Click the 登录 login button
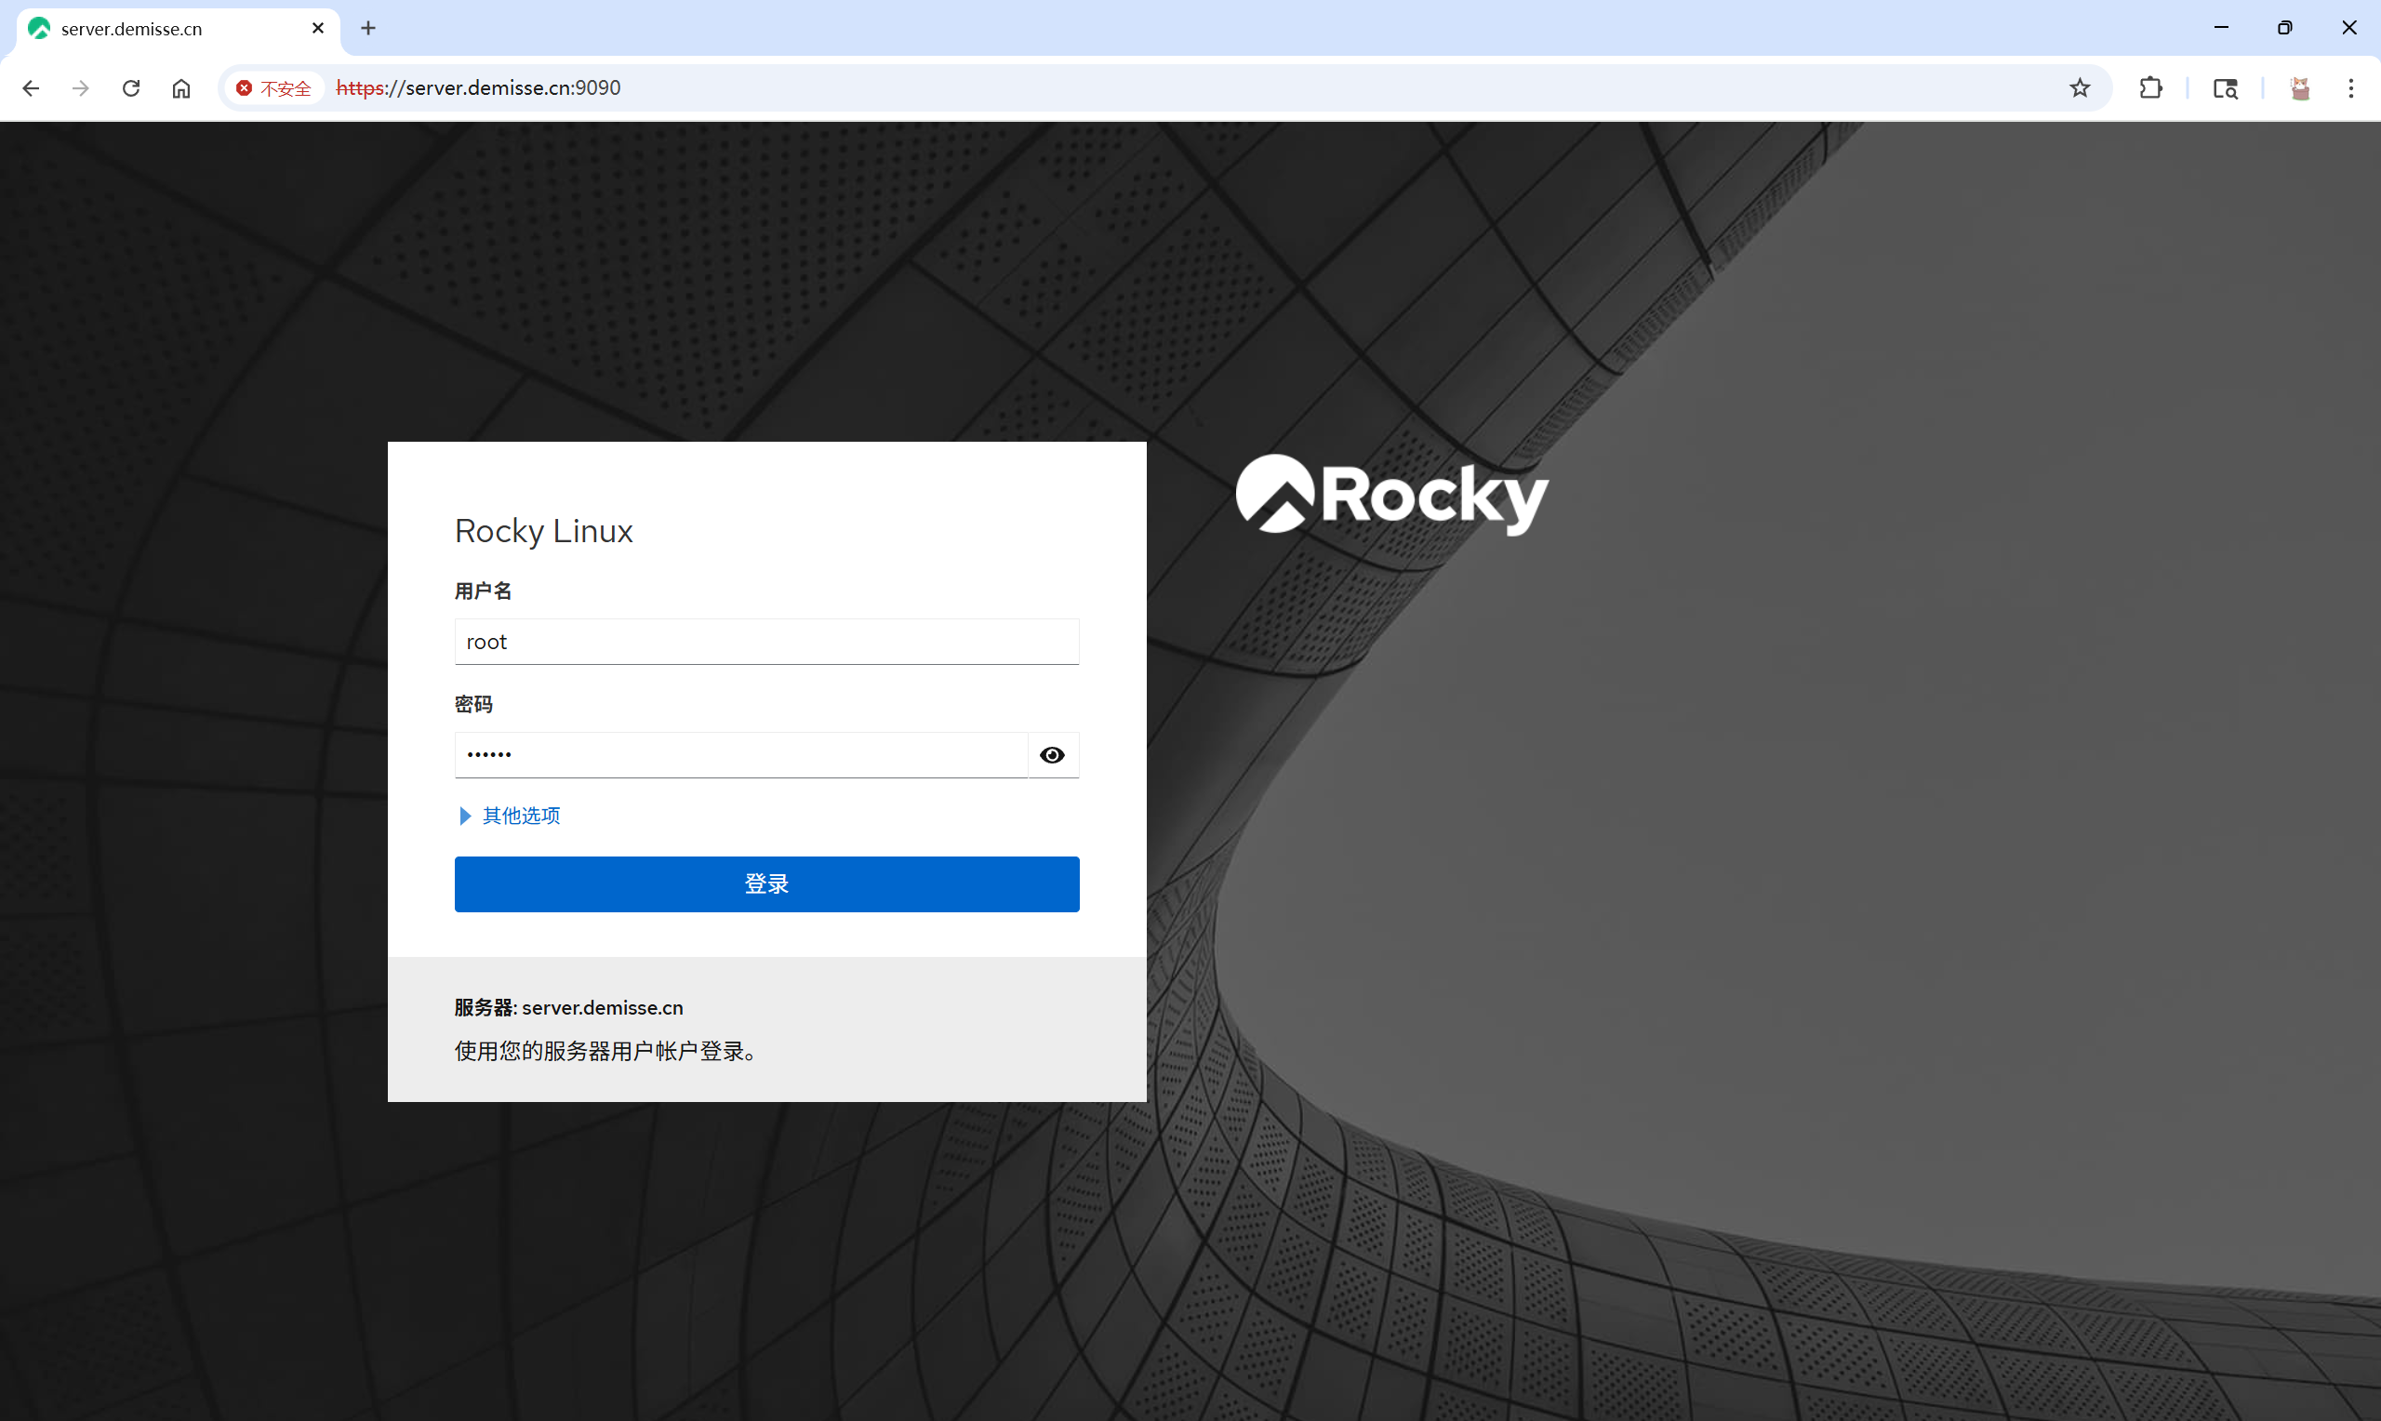The width and height of the screenshot is (2381, 1421). point(767,883)
